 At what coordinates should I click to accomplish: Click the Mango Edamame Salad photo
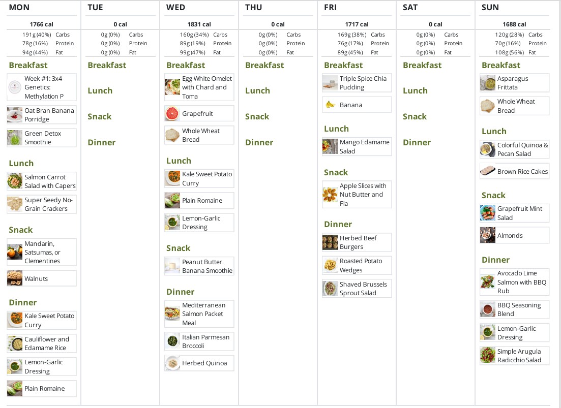(330, 146)
